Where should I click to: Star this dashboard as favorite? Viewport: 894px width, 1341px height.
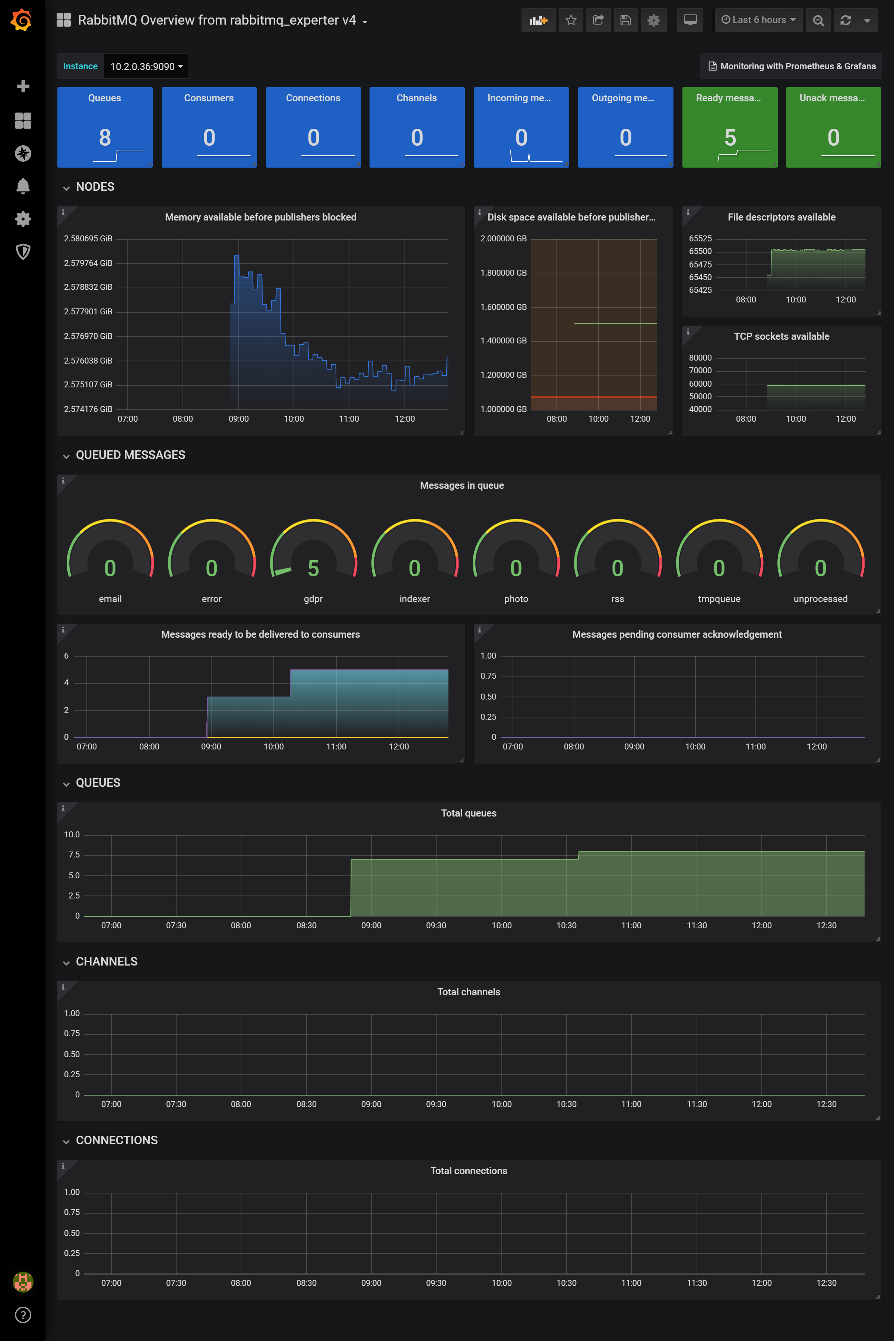point(571,20)
